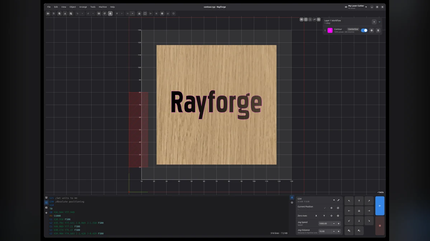This screenshot has width=430, height=241.
Task: Open the Tools menu
Action: tap(93, 7)
